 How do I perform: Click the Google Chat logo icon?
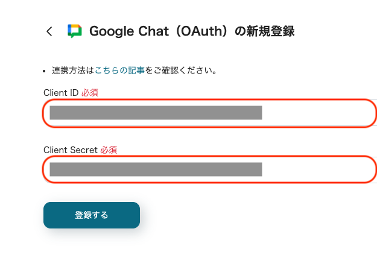(x=74, y=31)
